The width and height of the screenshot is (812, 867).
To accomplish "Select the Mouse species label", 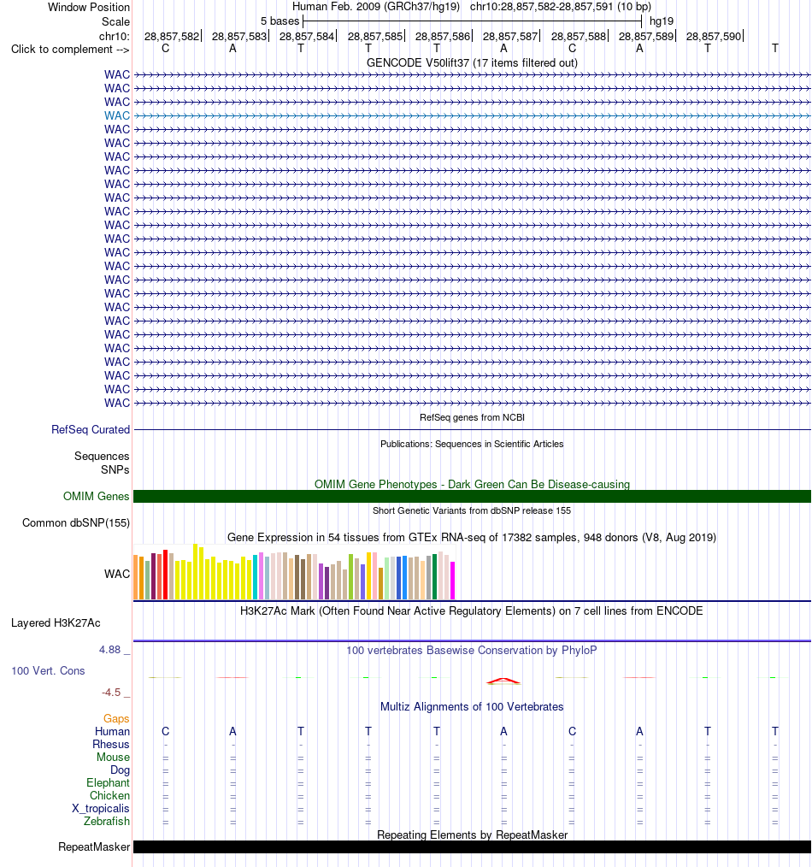I will (113, 757).
